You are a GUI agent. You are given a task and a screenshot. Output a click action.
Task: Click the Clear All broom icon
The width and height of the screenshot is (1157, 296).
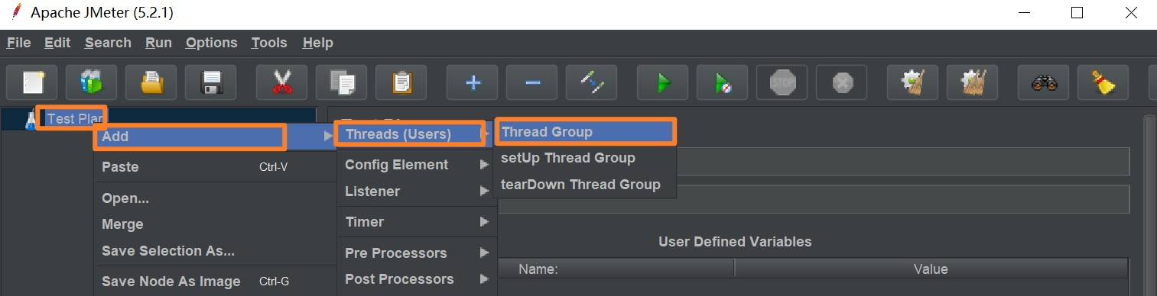click(x=972, y=82)
